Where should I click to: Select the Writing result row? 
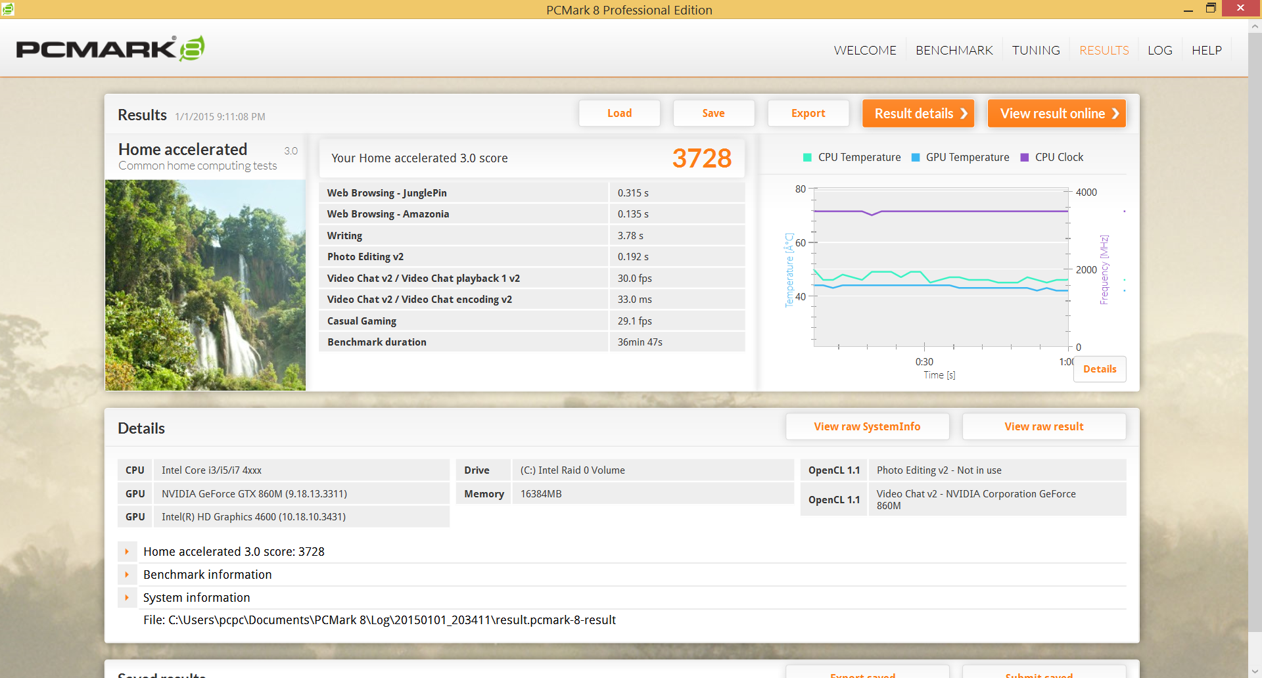coord(532,235)
